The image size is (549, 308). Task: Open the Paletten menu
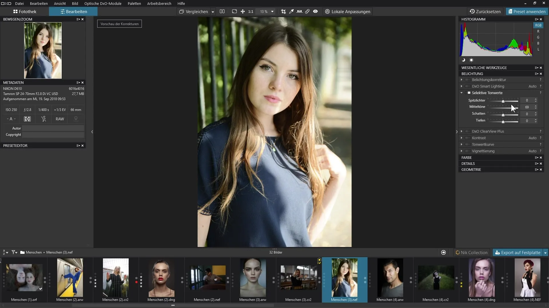click(134, 3)
